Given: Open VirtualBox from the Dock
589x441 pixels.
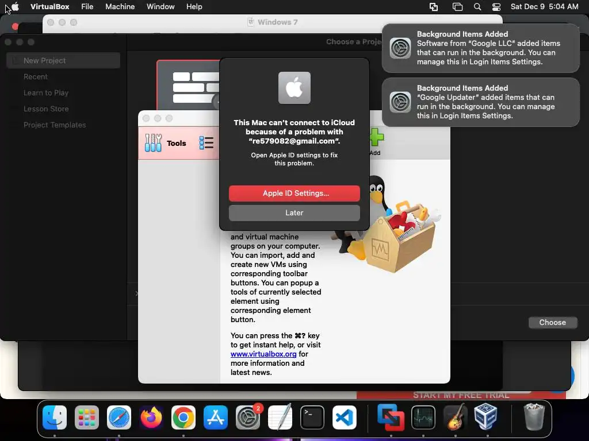Looking at the screenshot, I should 485,417.
